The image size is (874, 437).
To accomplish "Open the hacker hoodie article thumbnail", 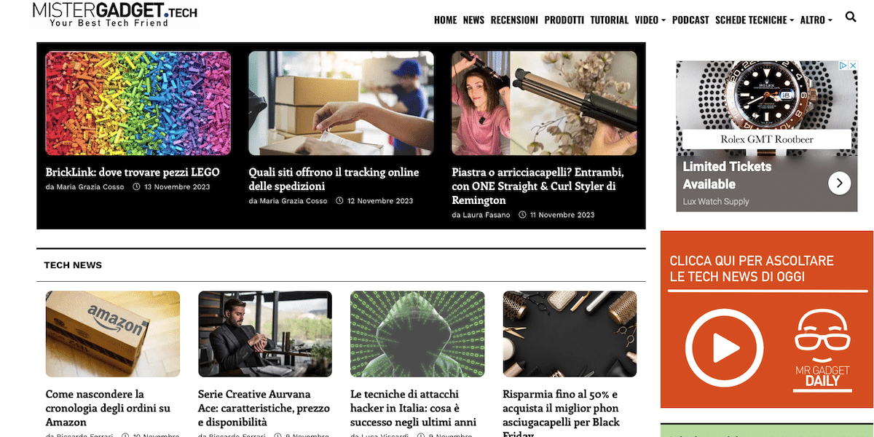I will (x=417, y=334).
